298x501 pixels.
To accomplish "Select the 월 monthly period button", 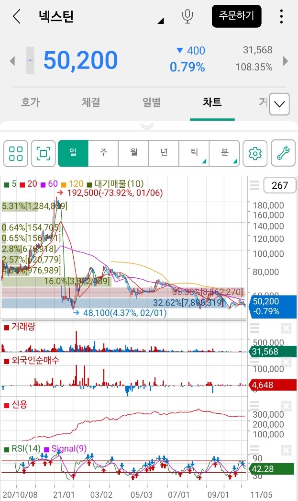I will [133, 153].
